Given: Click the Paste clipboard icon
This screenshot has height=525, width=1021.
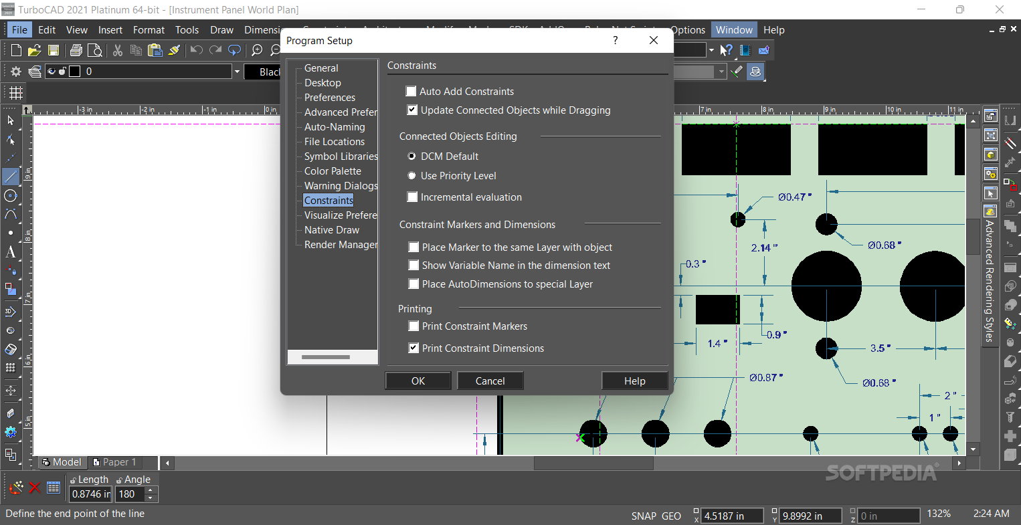Looking at the screenshot, I should pyautogui.click(x=155, y=50).
